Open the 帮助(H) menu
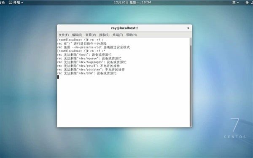The image size is (253, 158). (131, 35)
